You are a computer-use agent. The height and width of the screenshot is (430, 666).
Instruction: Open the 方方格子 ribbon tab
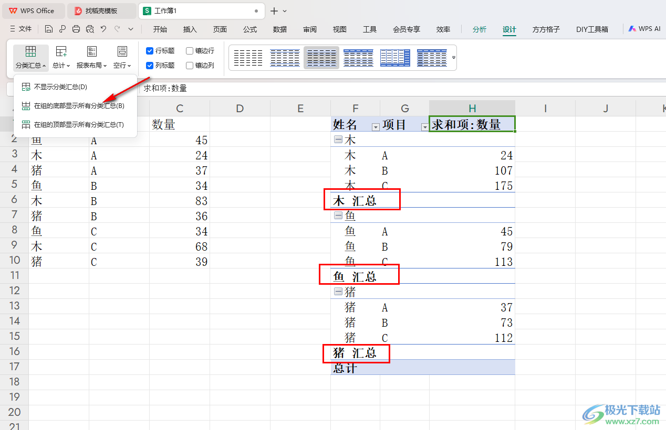(x=546, y=29)
